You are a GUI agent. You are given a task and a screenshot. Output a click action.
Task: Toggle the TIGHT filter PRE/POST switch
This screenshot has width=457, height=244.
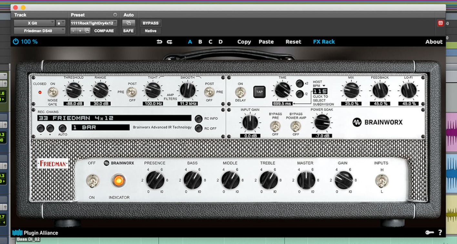click(x=131, y=92)
